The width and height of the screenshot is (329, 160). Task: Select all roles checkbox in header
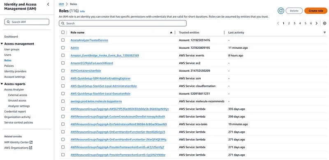[63, 32]
